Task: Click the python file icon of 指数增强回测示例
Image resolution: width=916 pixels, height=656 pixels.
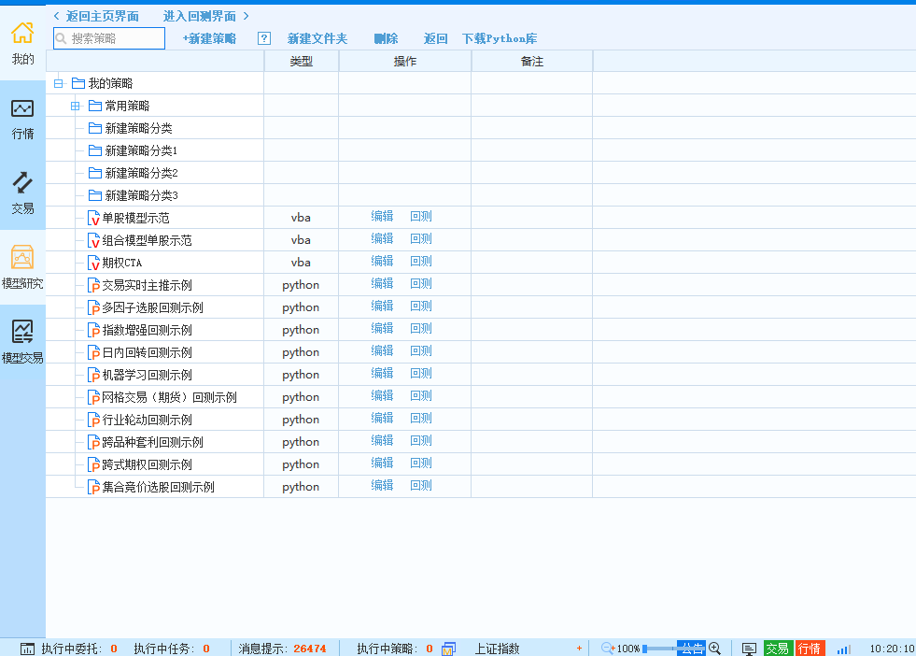Action: (93, 331)
